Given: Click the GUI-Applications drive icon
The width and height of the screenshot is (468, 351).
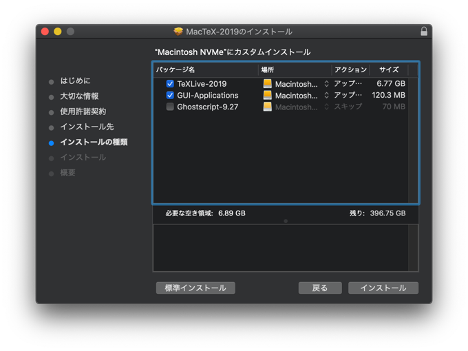Looking at the screenshot, I should [x=268, y=95].
